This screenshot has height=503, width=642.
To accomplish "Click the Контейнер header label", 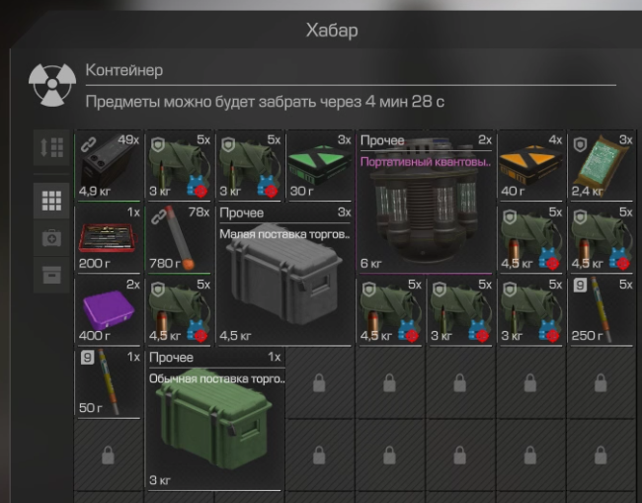I will pos(124,70).
